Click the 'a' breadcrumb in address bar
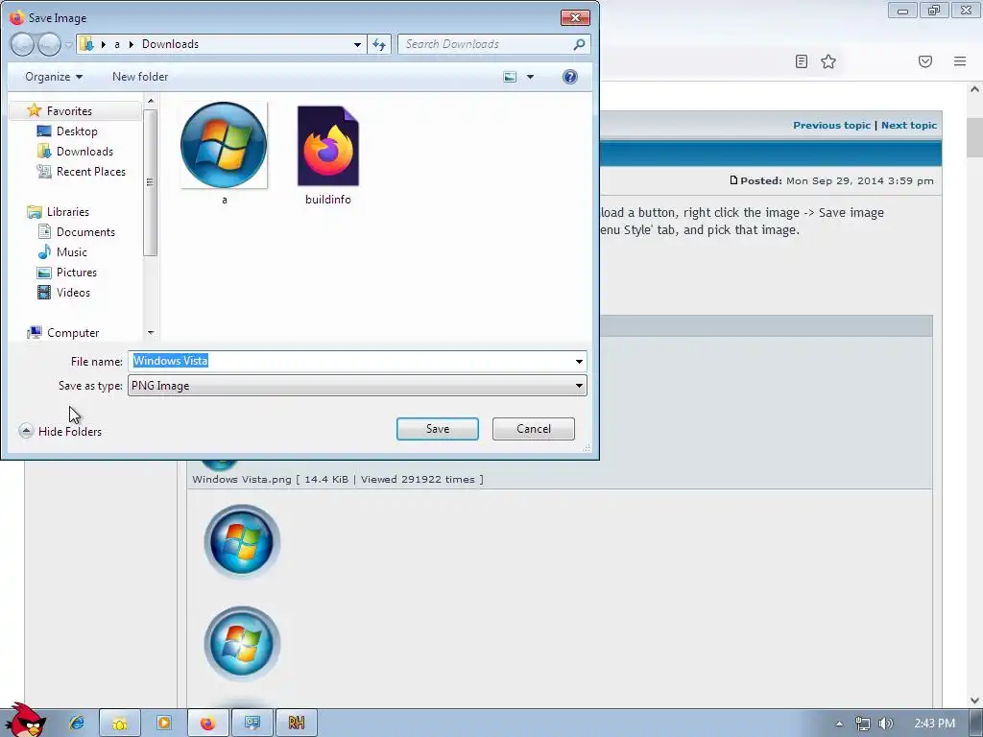 click(117, 44)
